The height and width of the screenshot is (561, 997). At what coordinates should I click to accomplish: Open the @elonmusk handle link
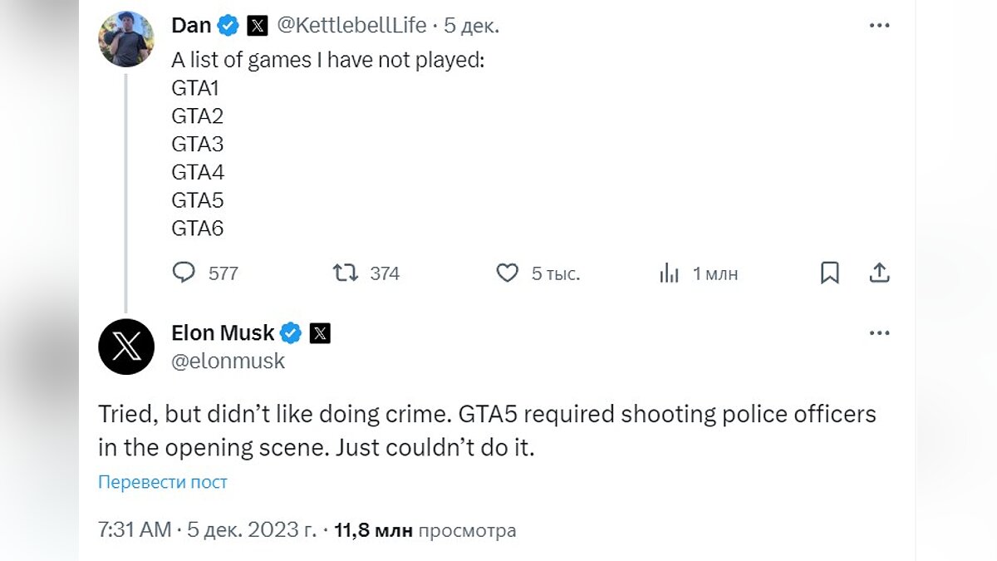(228, 362)
